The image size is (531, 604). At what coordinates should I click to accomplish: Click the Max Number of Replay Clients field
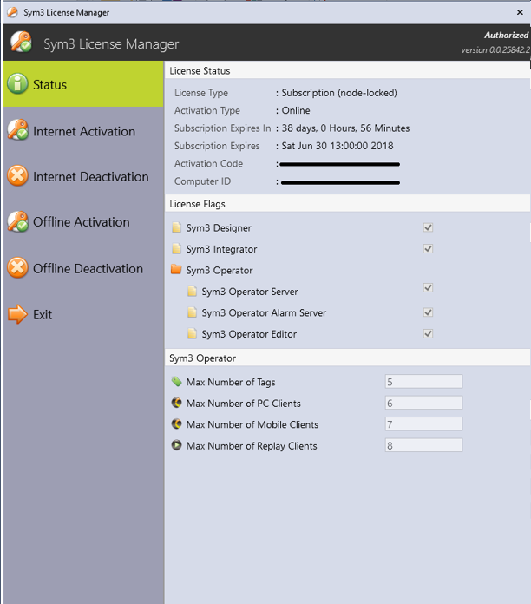pyautogui.click(x=423, y=445)
